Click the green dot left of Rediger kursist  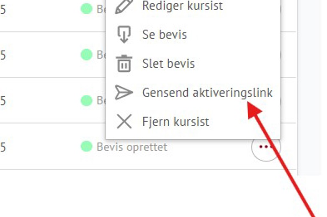click(x=86, y=9)
